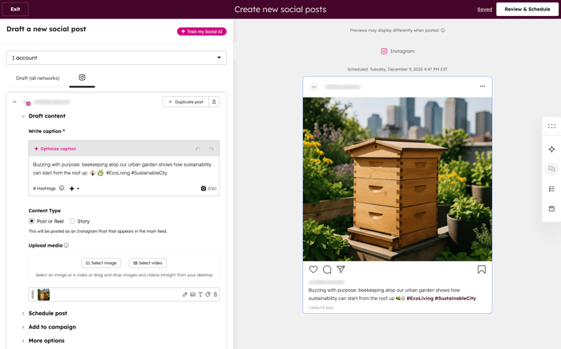Remove uploaded media with trash icon

216,295
